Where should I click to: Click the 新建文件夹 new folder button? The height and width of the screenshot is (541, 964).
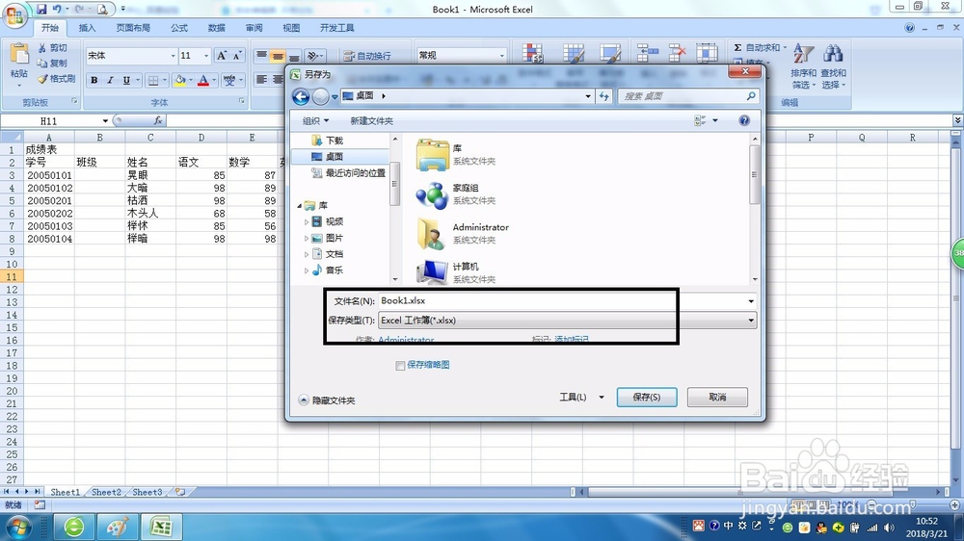[x=371, y=121]
